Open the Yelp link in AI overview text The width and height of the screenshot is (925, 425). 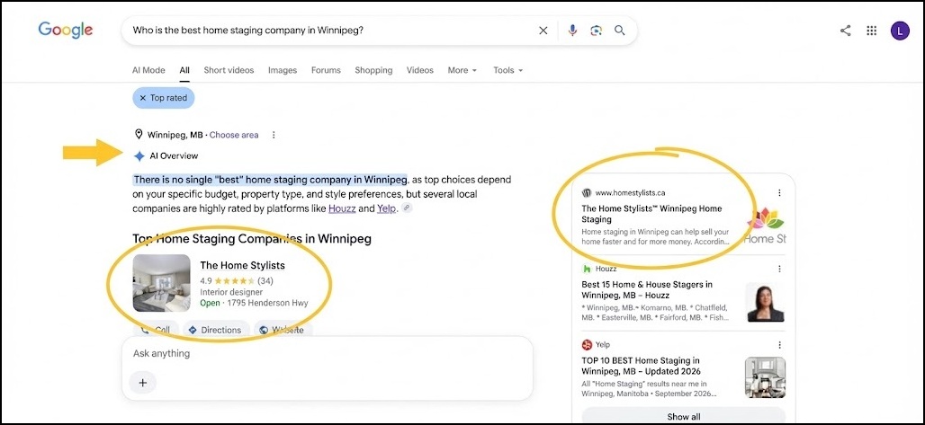(386, 208)
